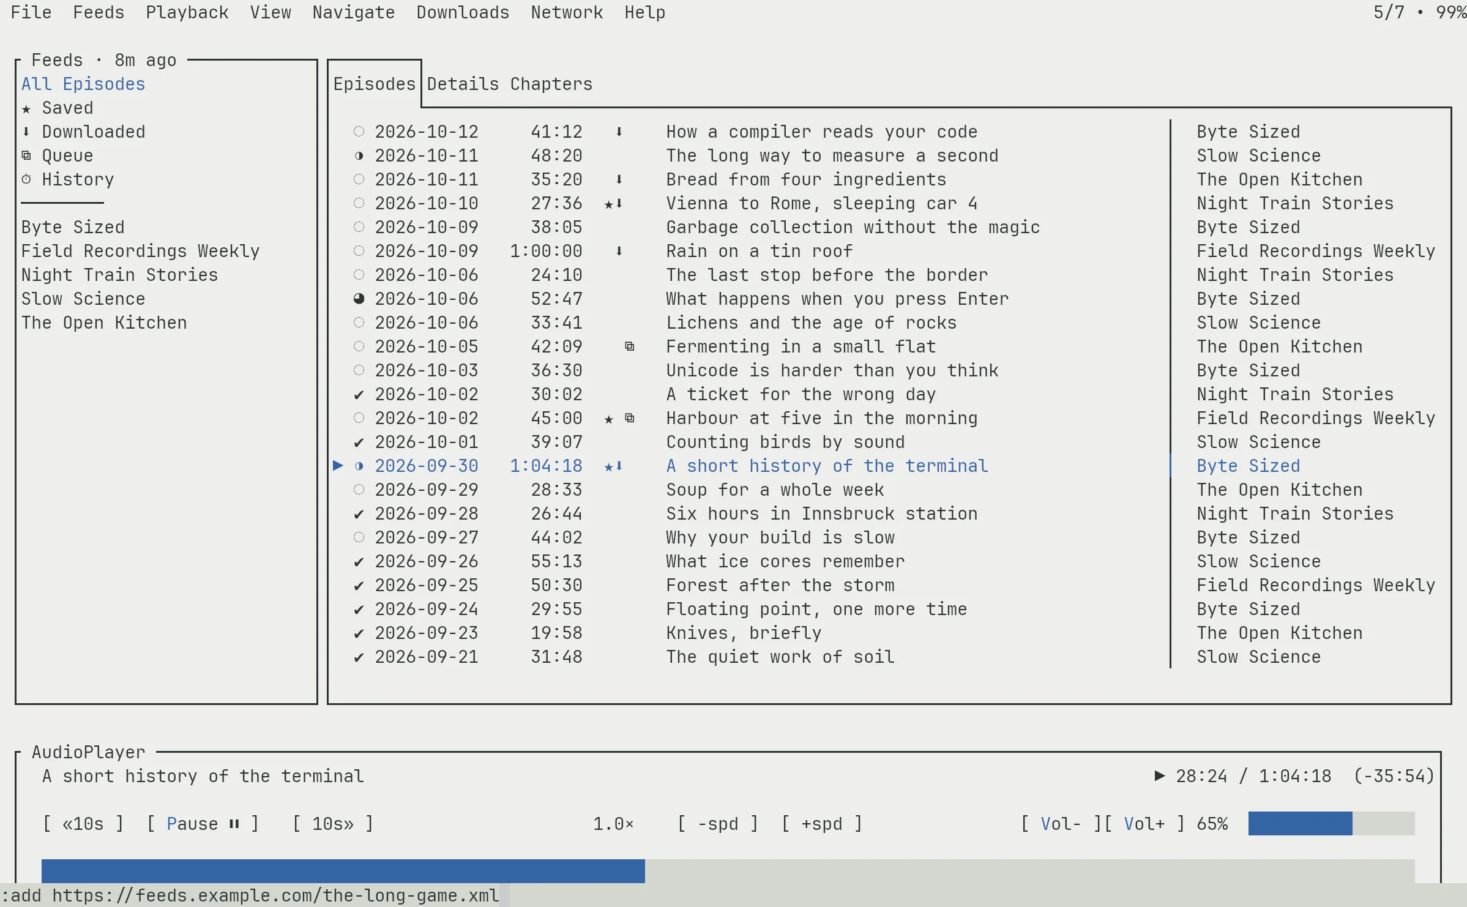1467x907 pixels.
Task: Toggle checkmark on 'Counting birds by sound'
Action: point(359,442)
